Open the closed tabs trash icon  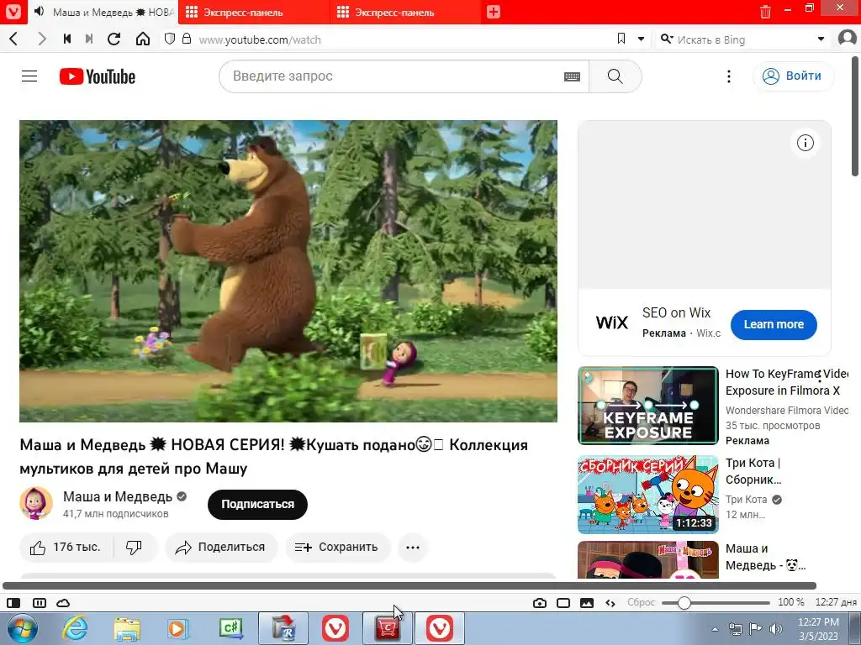[x=765, y=12]
